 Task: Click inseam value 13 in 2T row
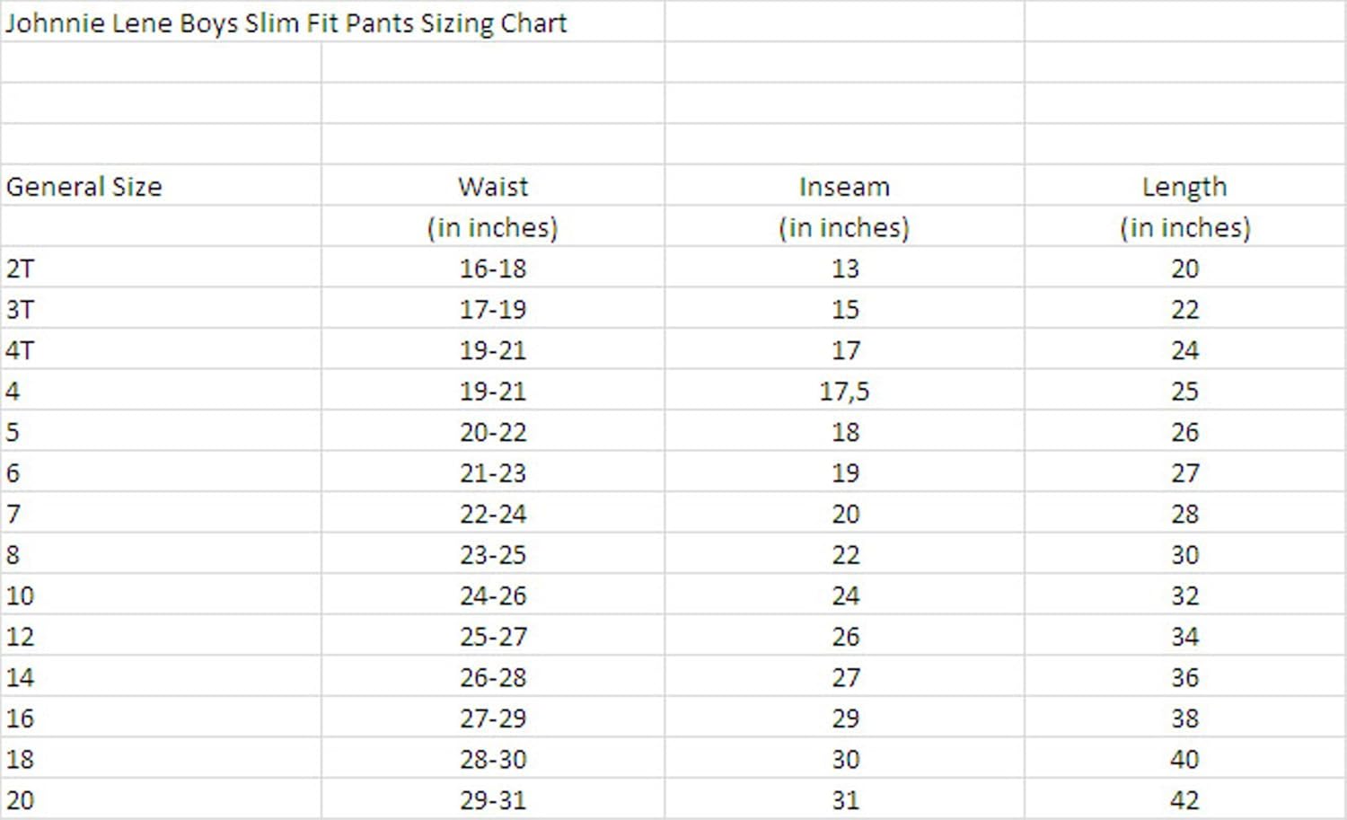[x=844, y=269]
